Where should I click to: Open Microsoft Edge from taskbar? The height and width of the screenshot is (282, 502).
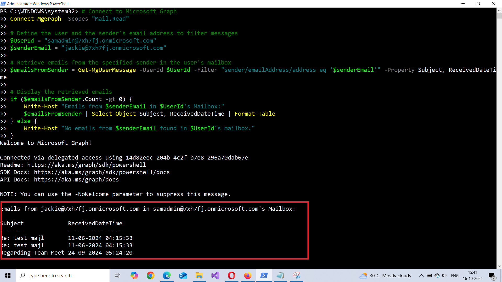click(167, 275)
